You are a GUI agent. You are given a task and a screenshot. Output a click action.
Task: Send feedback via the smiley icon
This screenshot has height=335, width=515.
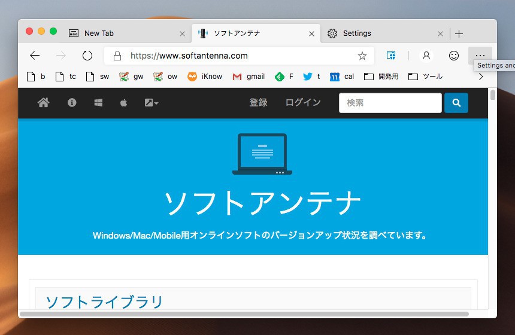(x=453, y=56)
